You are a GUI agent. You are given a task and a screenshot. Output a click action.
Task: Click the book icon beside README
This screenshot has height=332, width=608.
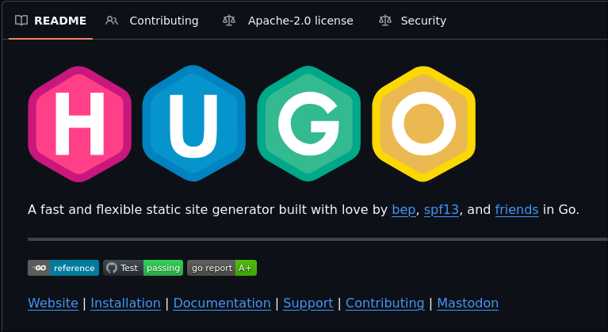[x=21, y=21]
